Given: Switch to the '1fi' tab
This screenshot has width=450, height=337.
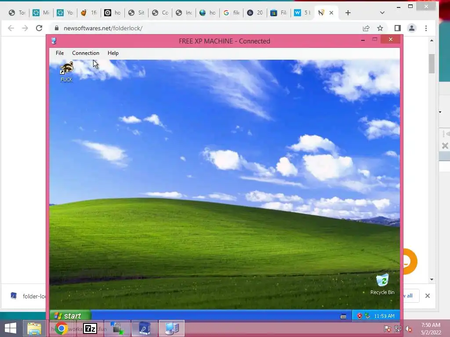Looking at the screenshot, I should 88,13.
